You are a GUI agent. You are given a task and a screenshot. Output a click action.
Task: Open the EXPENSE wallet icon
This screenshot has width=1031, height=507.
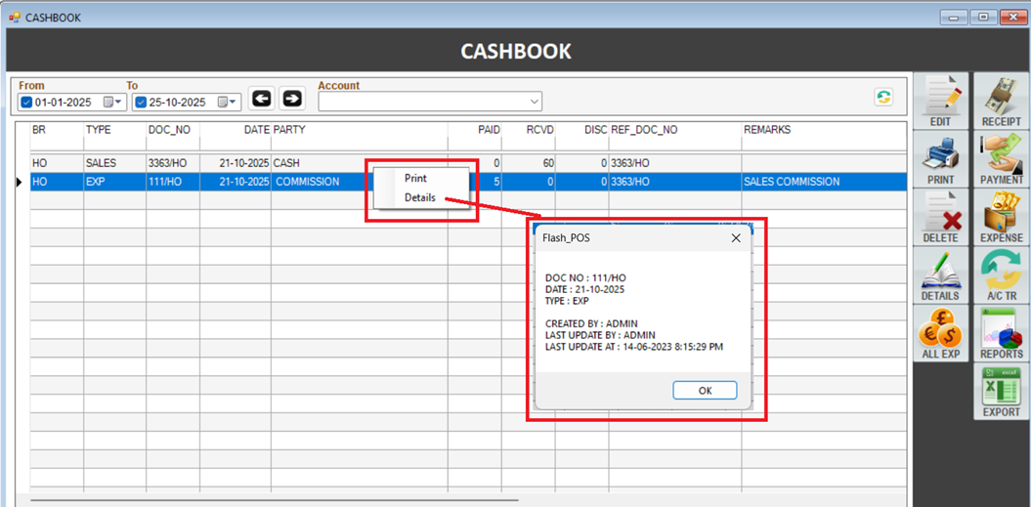click(x=1002, y=217)
